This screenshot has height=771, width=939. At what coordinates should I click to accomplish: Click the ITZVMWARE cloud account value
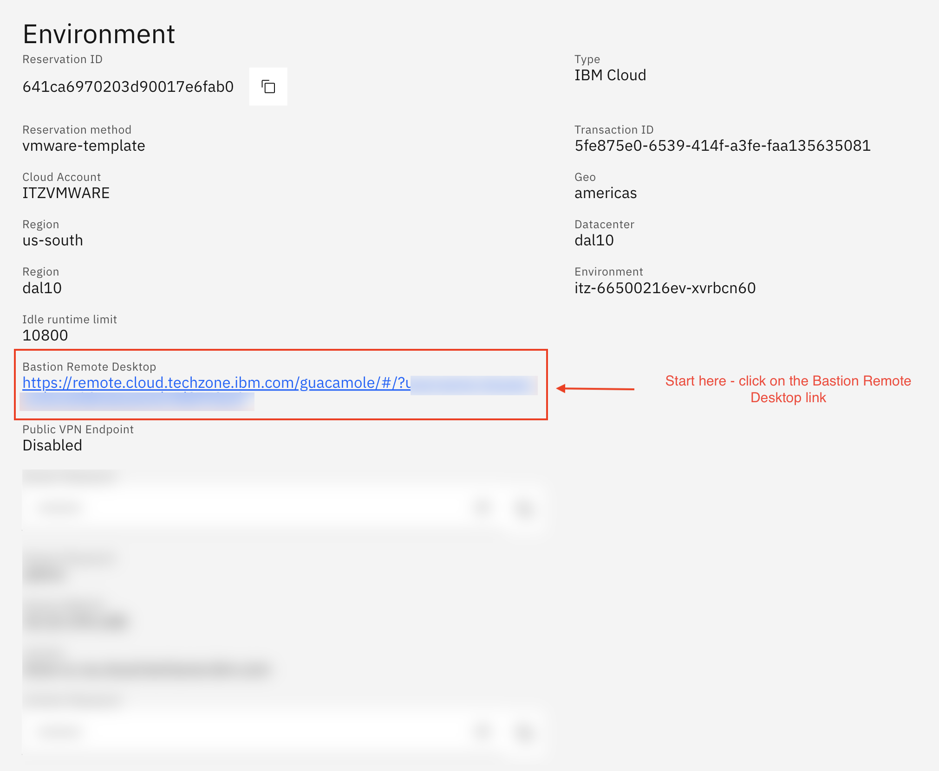tap(66, 193)
